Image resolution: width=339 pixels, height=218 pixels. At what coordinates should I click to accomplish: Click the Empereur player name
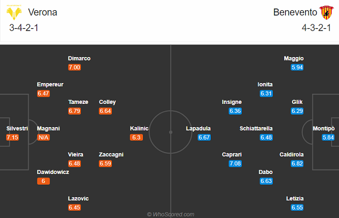coord(50,85)
